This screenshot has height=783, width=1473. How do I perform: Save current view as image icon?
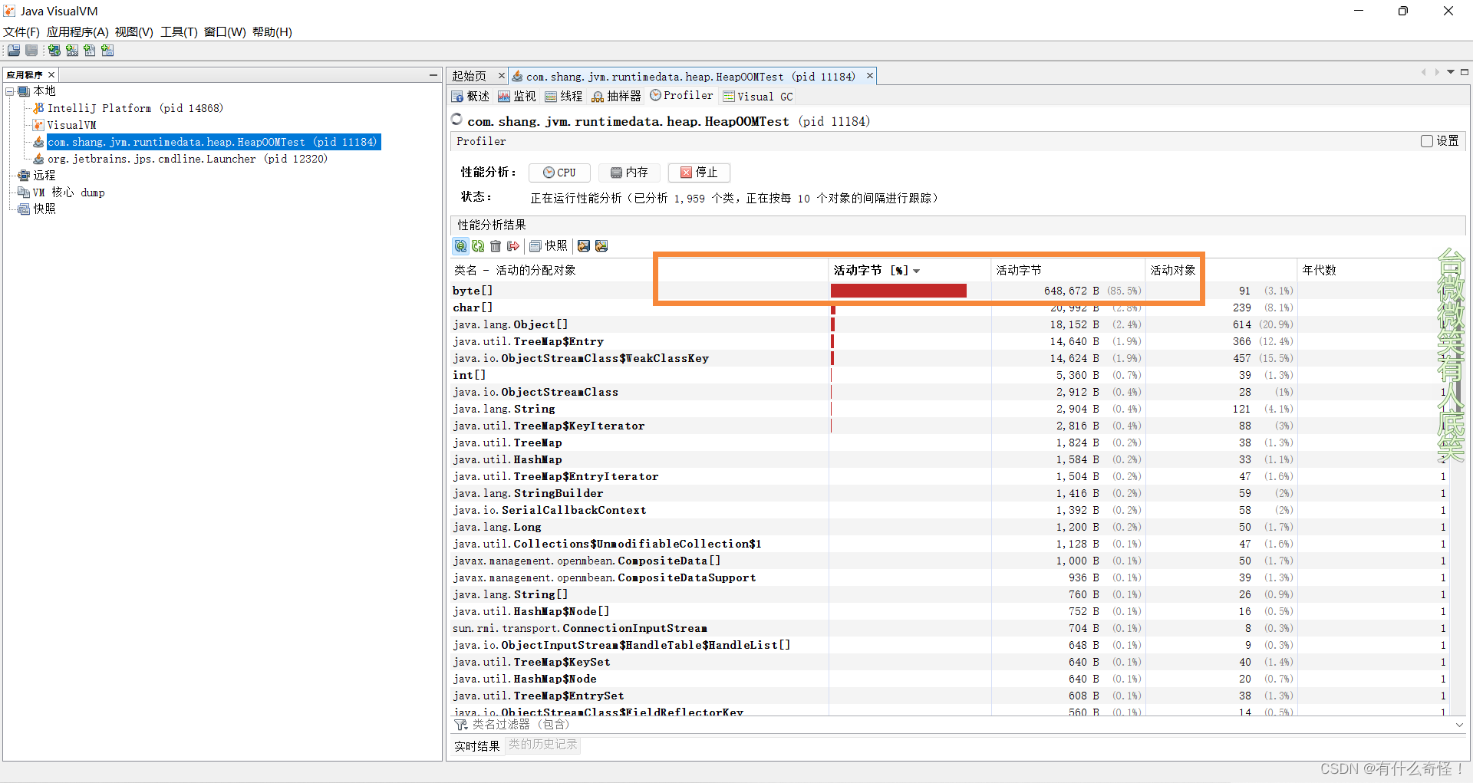pos(601,246)
